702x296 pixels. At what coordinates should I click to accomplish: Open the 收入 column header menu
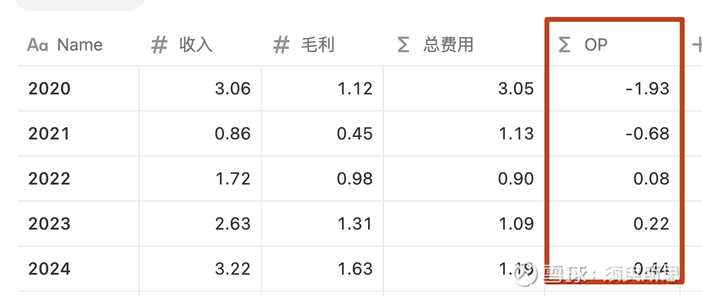200,44
